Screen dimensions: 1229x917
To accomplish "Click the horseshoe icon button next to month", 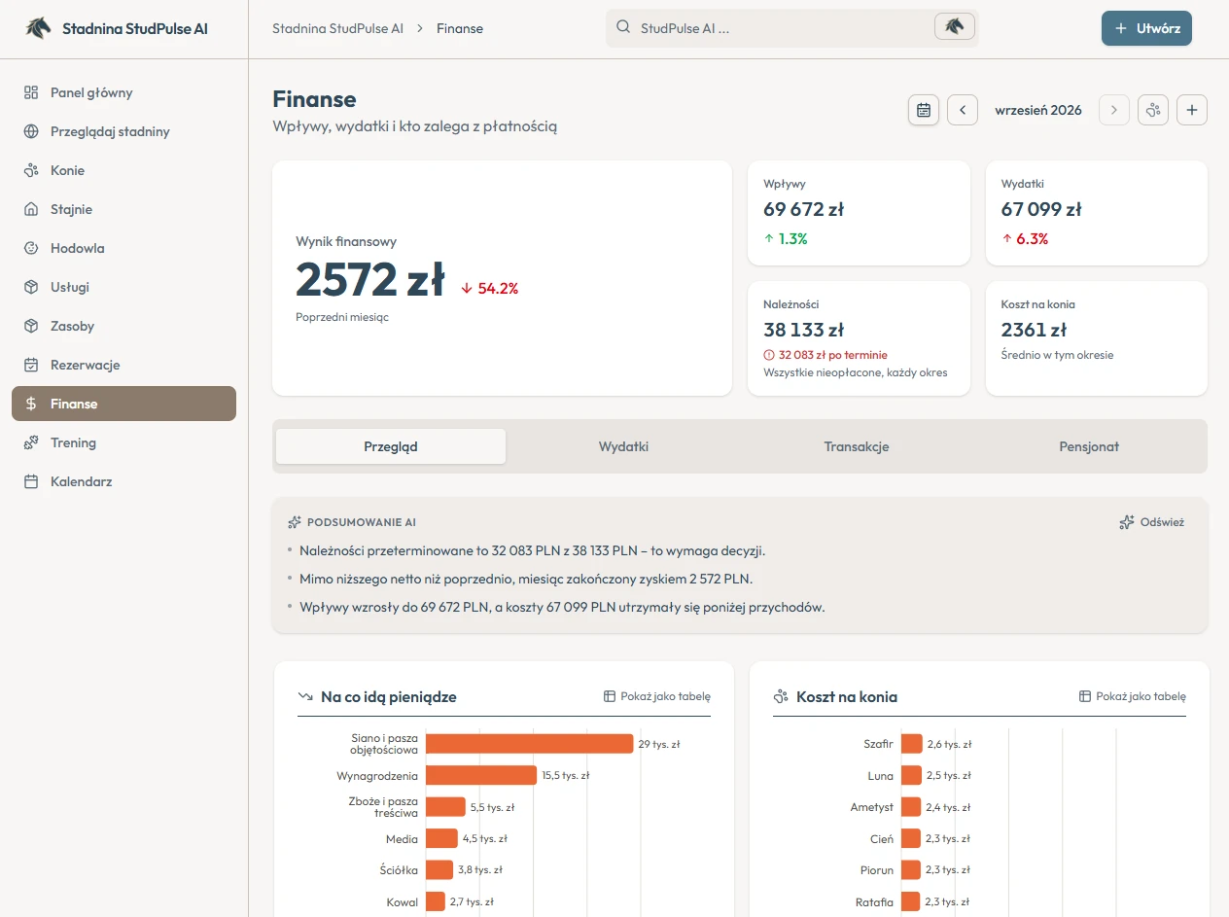I will 1153,110.
